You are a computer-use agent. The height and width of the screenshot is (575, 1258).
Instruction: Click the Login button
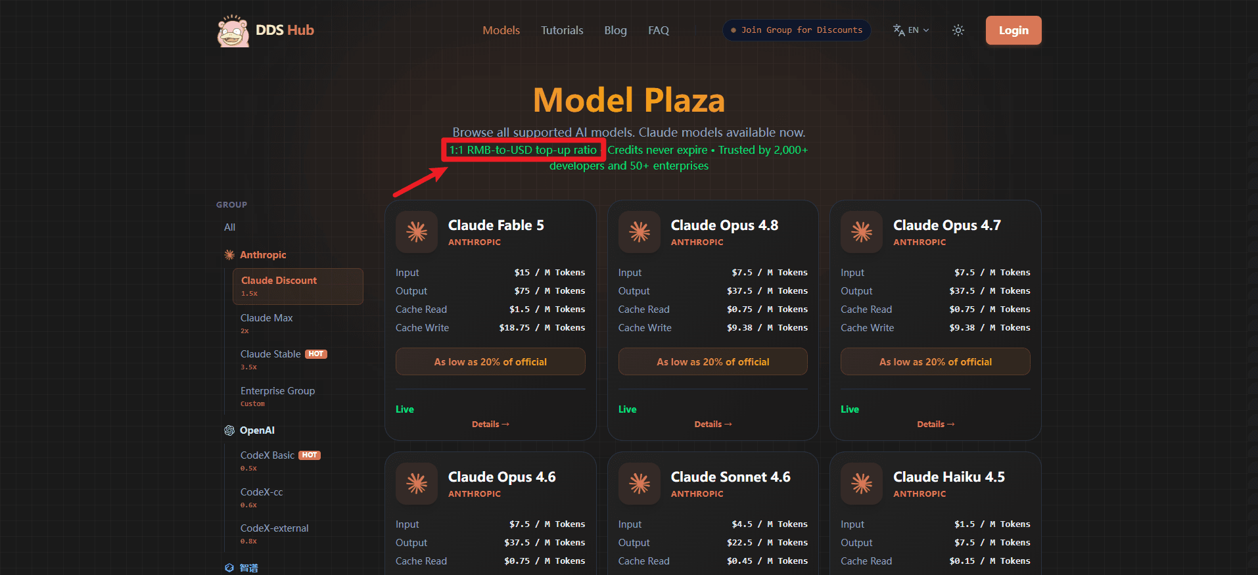[x=1013, y=30]
